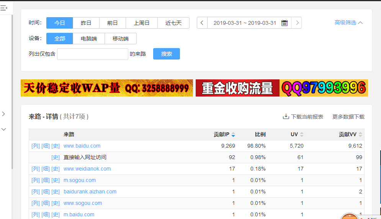Select 前日 time filter
Image resolution: width=381 pixels, height=219 pixels.
pyautogui.click(x=113, y=23)
